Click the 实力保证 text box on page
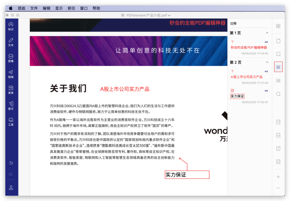Screen dimensions: 290x201 (187, 175)
